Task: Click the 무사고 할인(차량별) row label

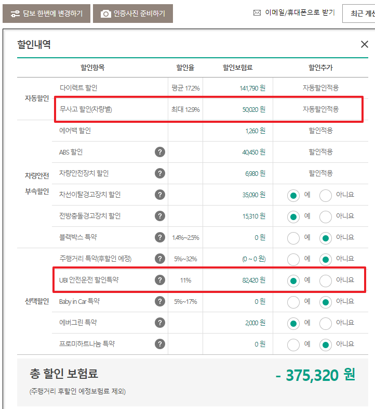Action: [86, 109]
